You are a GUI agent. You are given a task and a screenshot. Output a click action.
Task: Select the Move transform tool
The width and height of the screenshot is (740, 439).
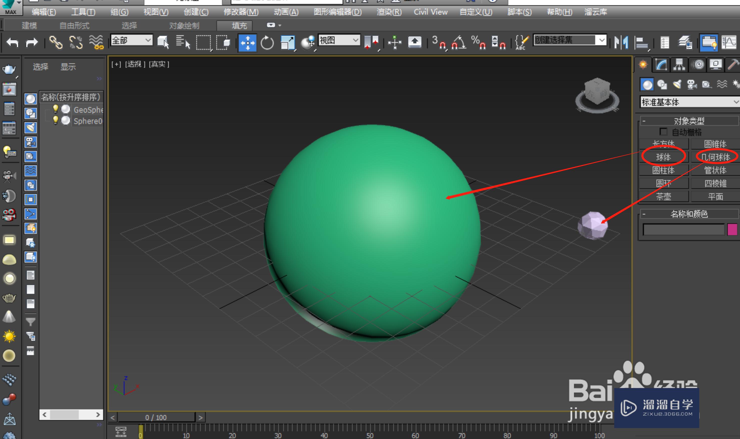click(247, 43)
